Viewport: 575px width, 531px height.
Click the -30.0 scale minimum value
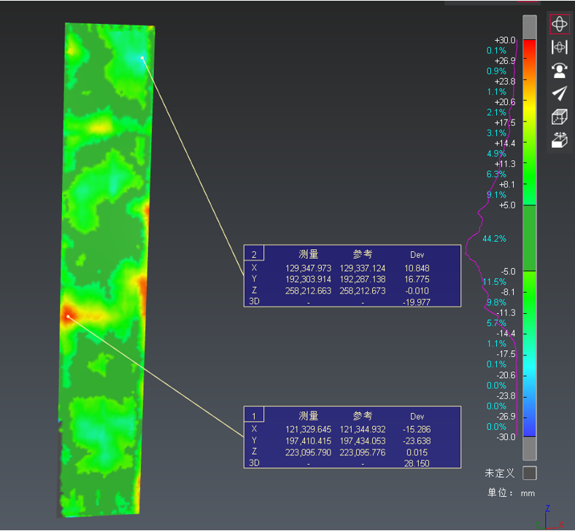click(506, 437)
